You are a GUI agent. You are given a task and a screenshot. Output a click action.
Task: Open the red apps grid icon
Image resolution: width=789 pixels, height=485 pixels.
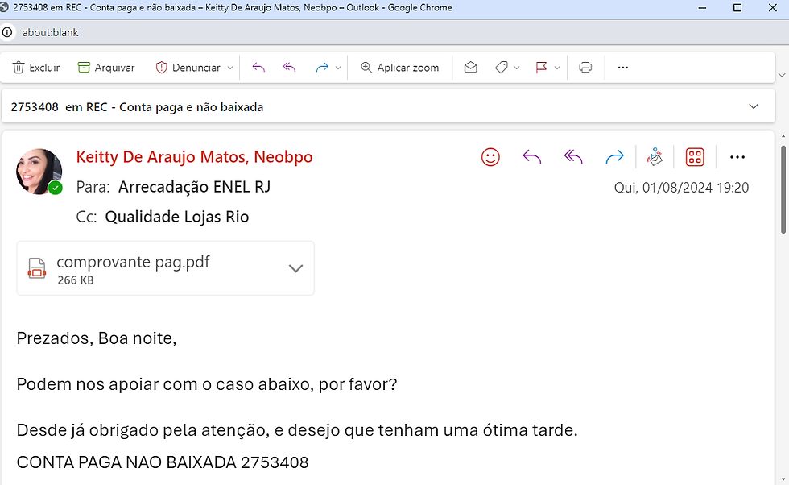tap(695, 157)
